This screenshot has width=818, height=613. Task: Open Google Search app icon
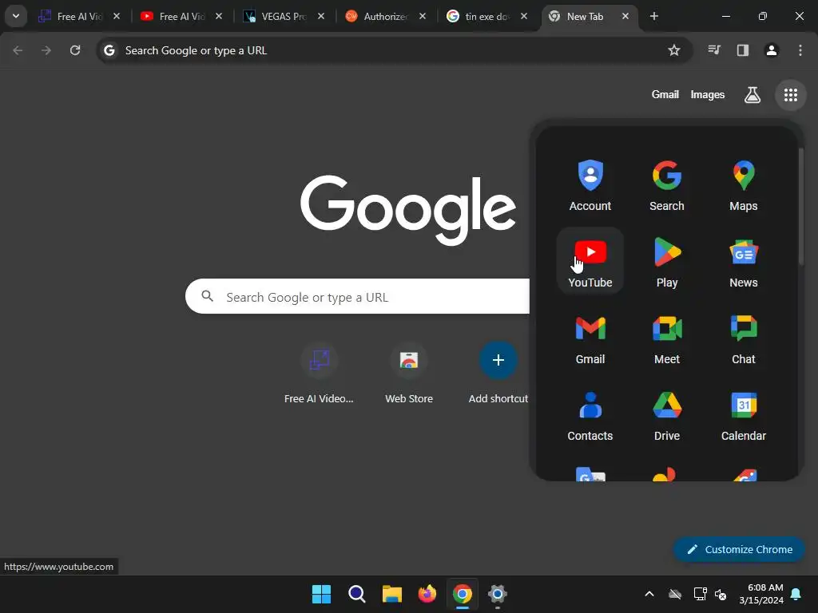[x=667, y=185]
